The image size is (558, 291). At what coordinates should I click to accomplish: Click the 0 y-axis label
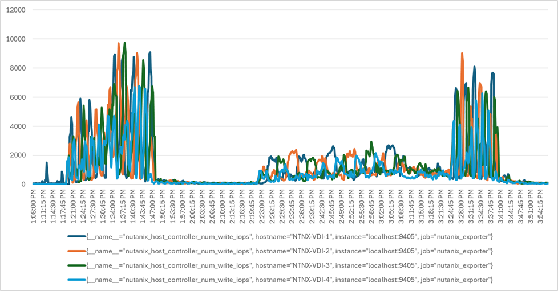[x=23, y=184]
